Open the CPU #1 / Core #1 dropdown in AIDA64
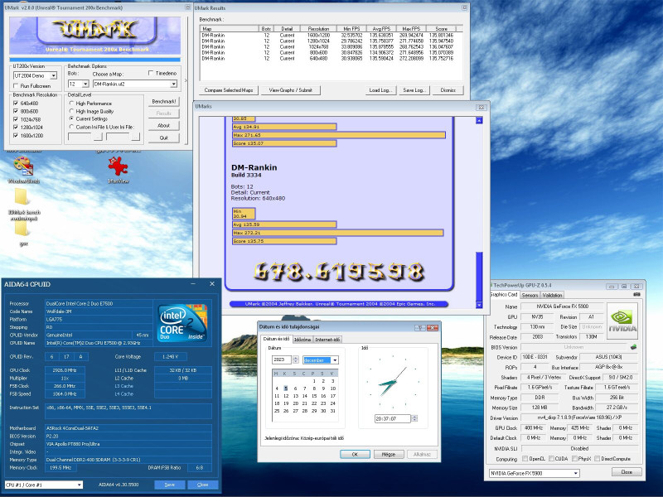The image size is (663, 497). 79,485
